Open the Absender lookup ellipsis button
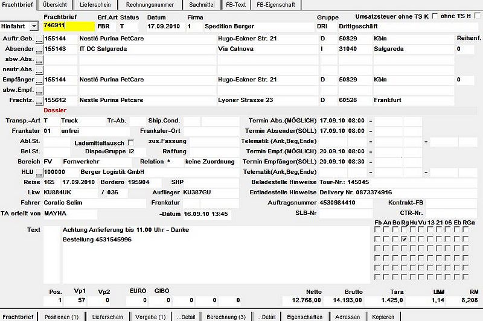This screenshot has width=483, height=321. pyautogui.click(x=39, y=49)
